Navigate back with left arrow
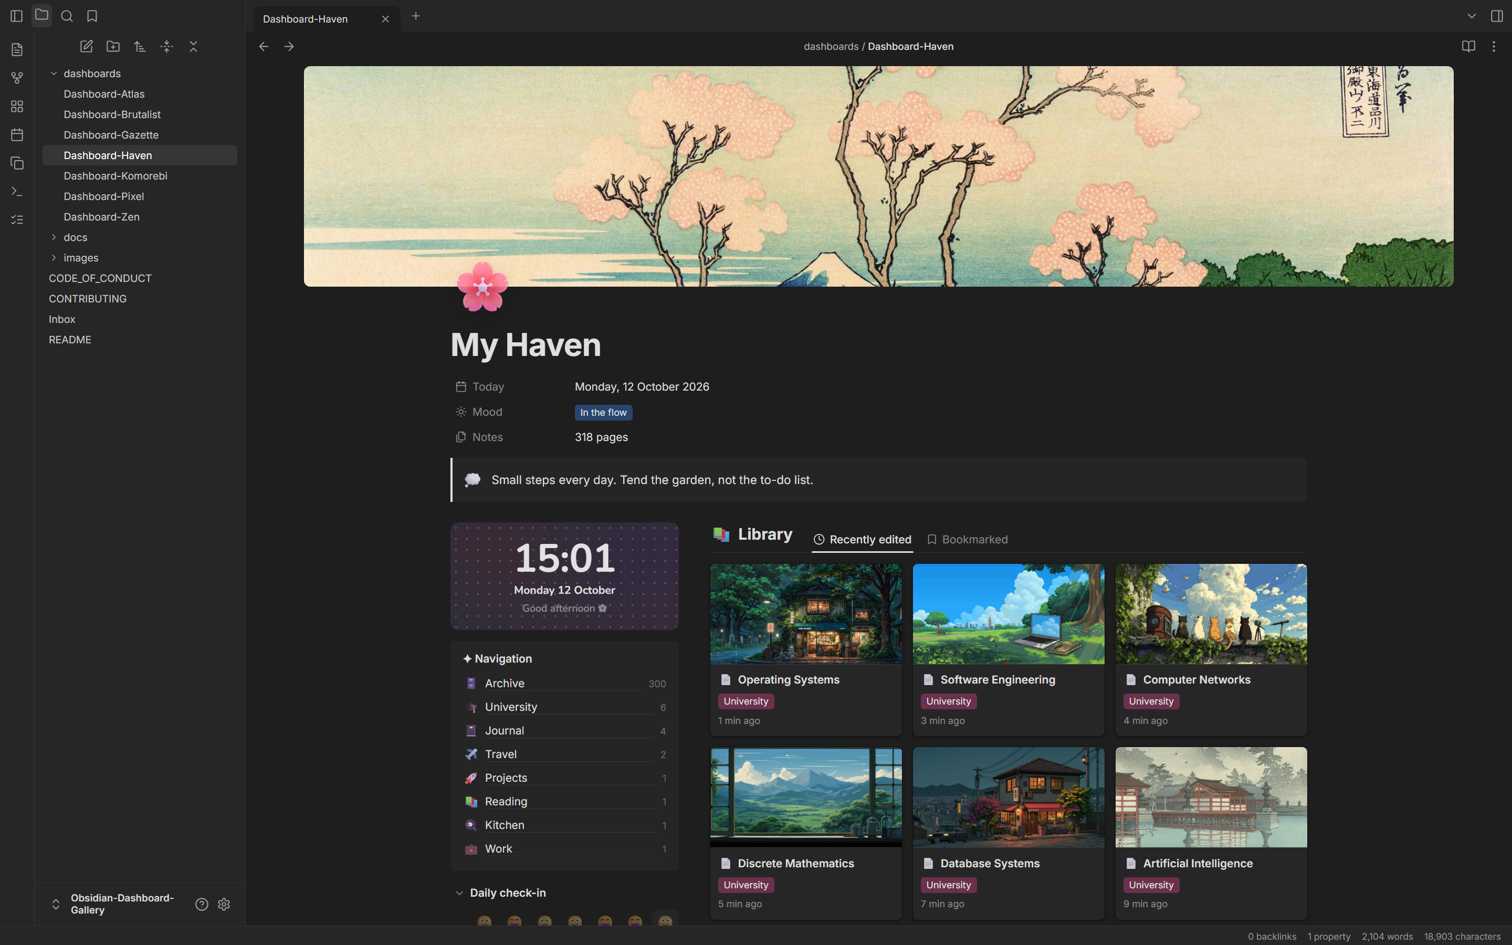This screenshot has width=1512, height=945. [x=264, y=46]
